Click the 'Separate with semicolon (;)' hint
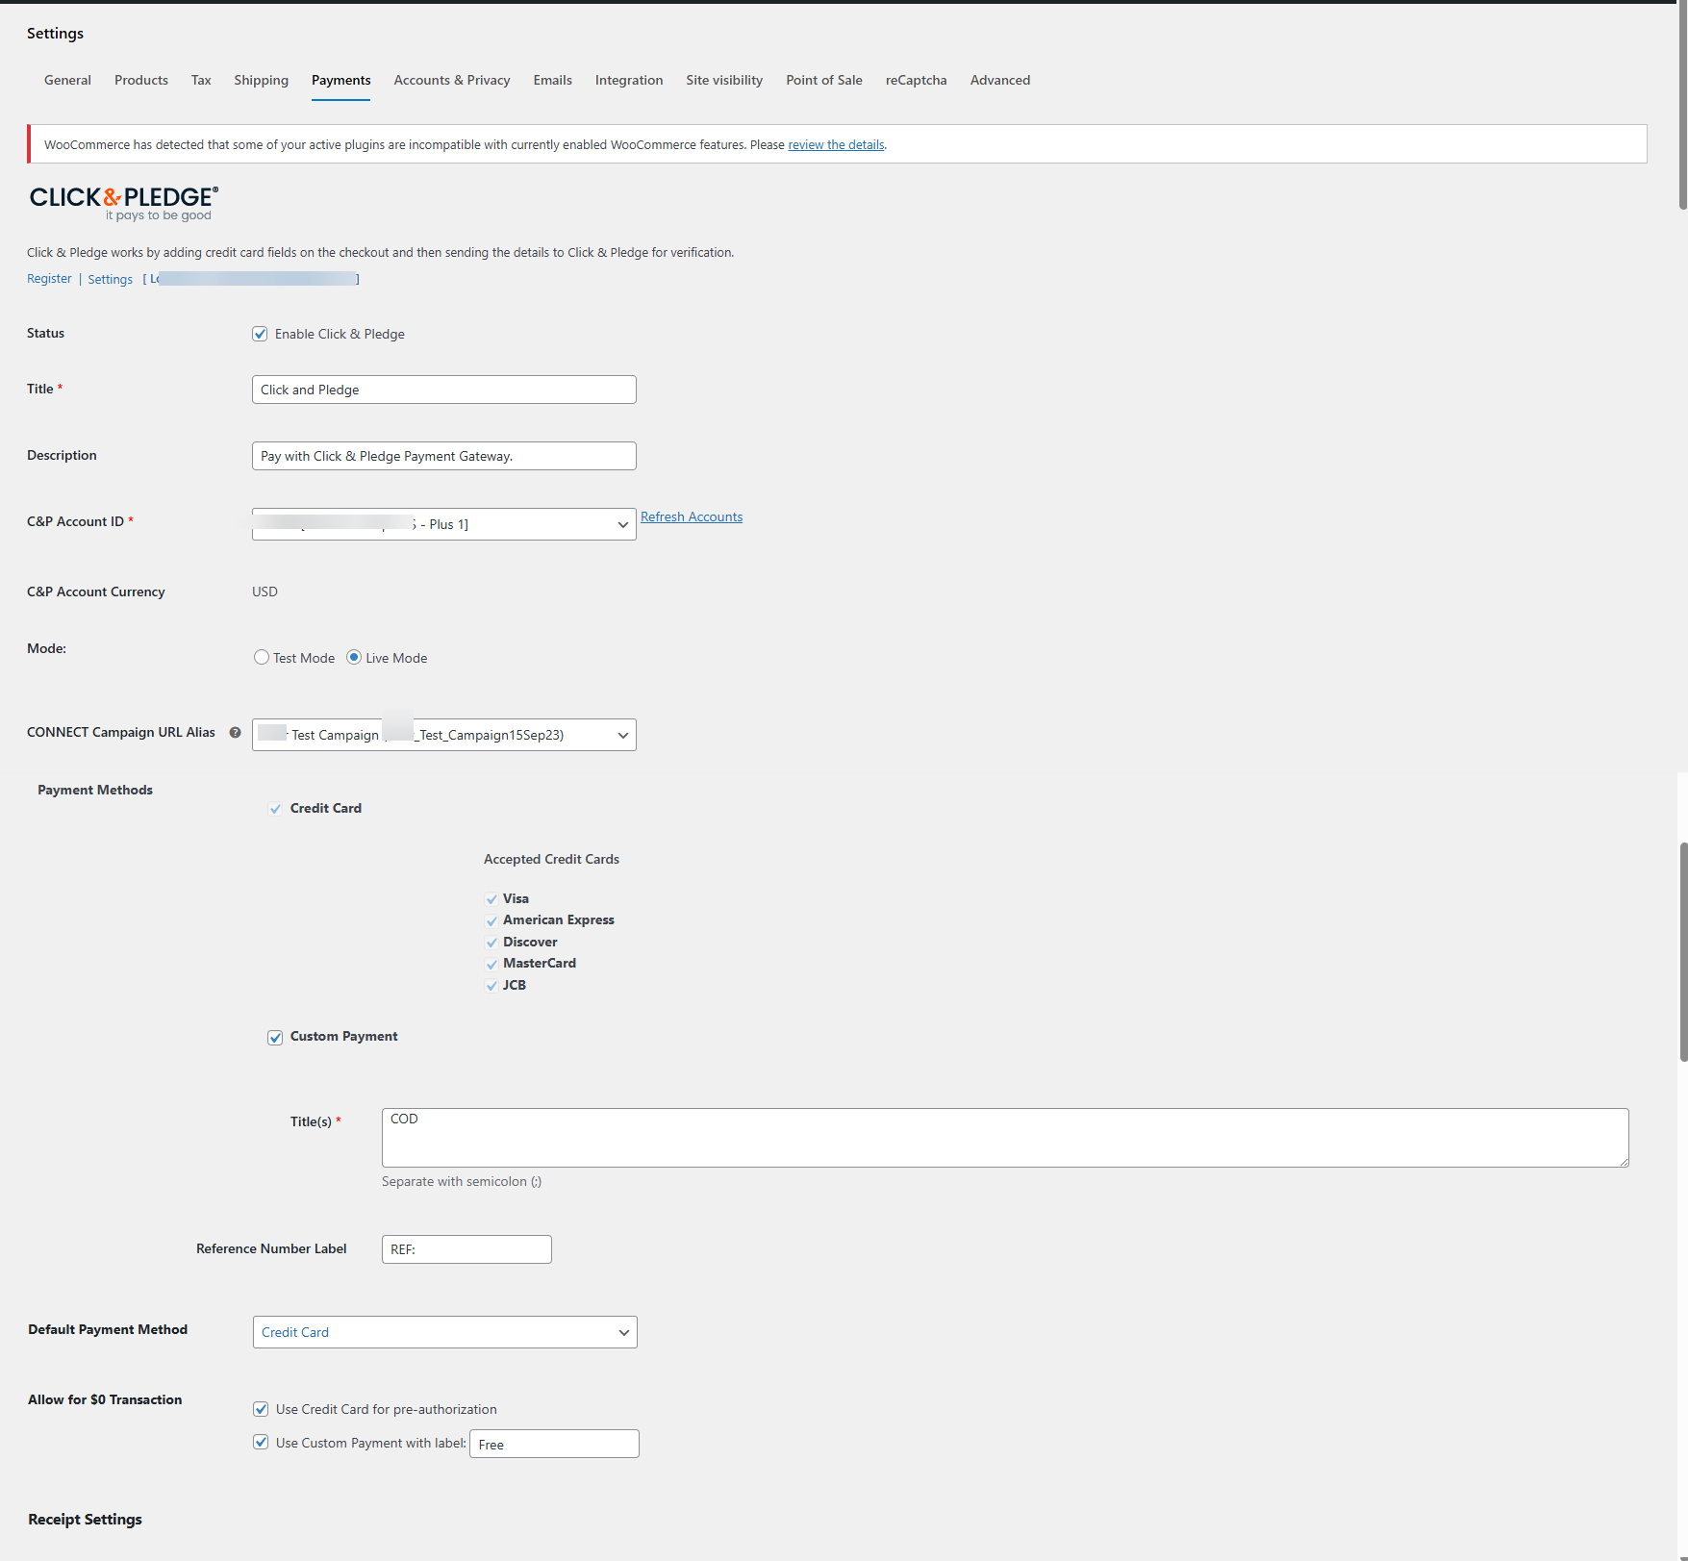The height and width of the screenshot is (1561, 1688). pos(462,1182)
